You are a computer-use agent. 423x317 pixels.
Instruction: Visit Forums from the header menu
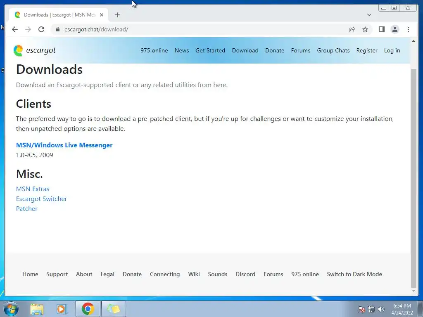301,50
